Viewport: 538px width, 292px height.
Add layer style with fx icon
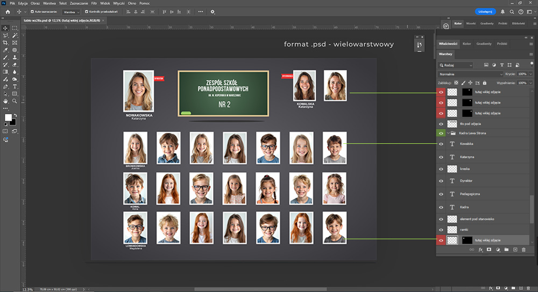click(480, 250)
